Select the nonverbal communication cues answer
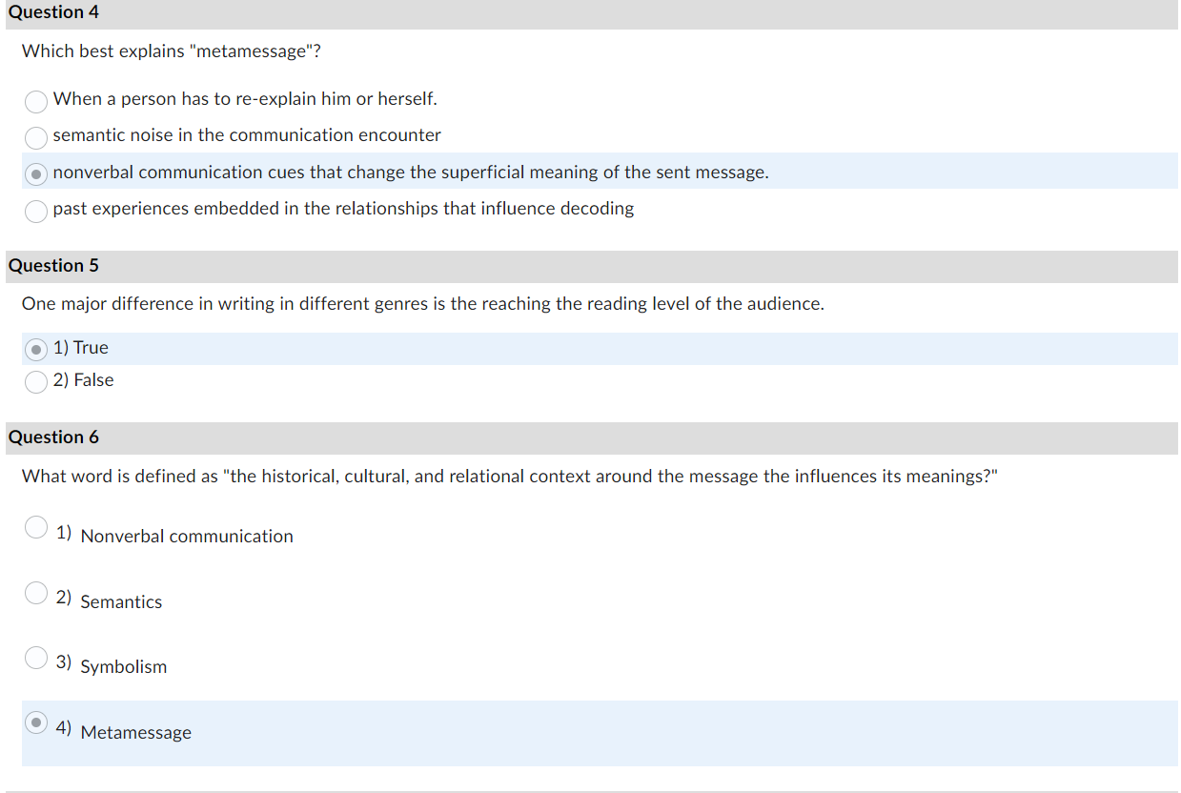1181x793 pixels. (36, 173)
